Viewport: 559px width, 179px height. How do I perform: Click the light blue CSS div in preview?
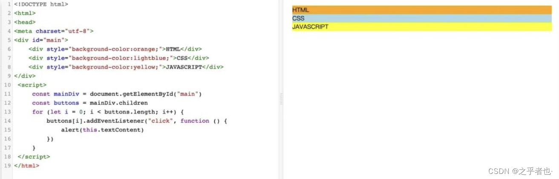(x=422, y=18)
